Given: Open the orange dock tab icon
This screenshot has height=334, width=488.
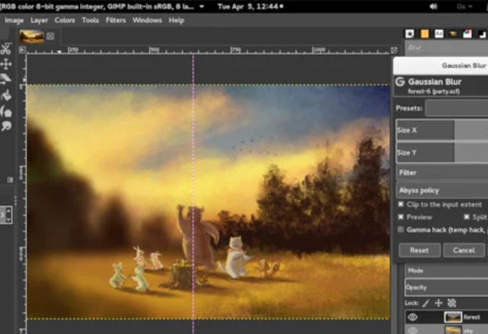Looking at the screenshot, I should click(425, 33).
